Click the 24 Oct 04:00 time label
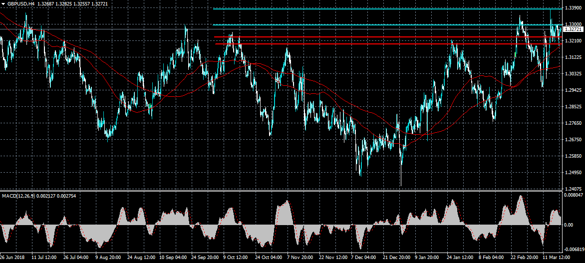 point(269,259)
